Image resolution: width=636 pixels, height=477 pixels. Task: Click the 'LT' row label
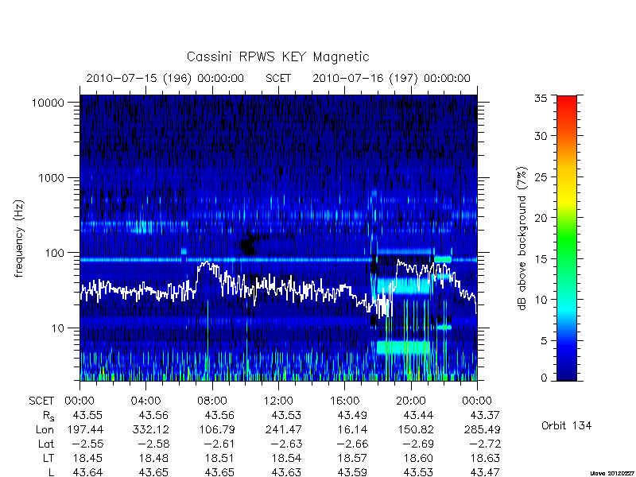click(x=48, y=458)
